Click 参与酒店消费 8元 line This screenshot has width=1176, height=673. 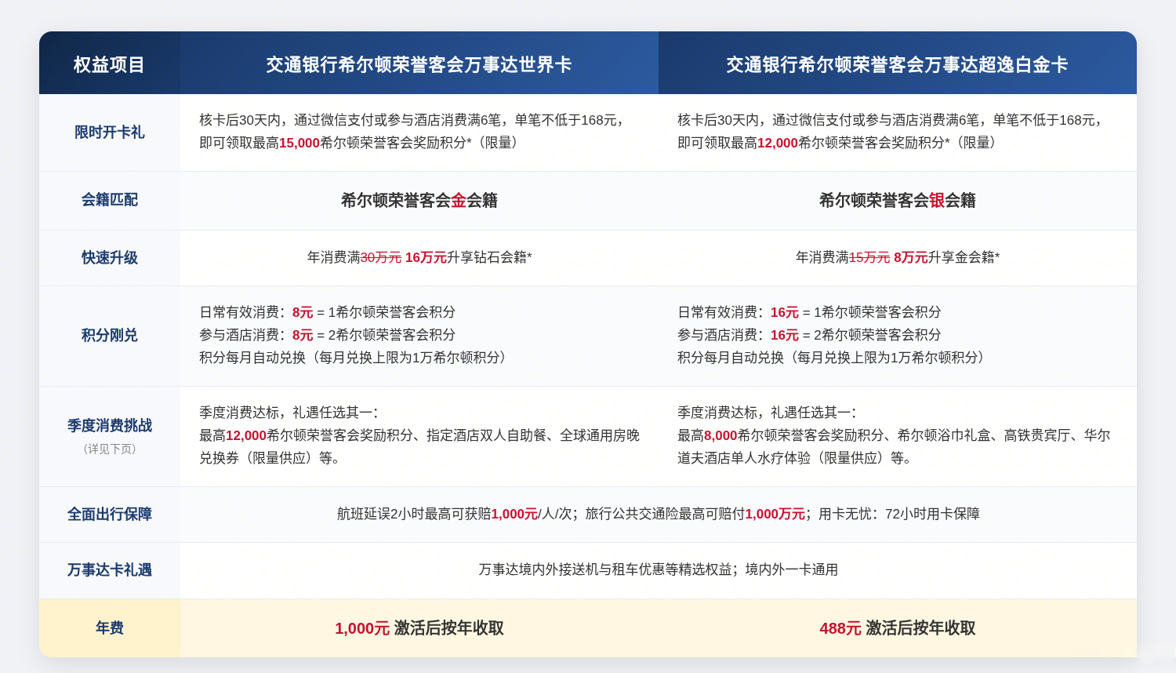[x=327, y=335]
